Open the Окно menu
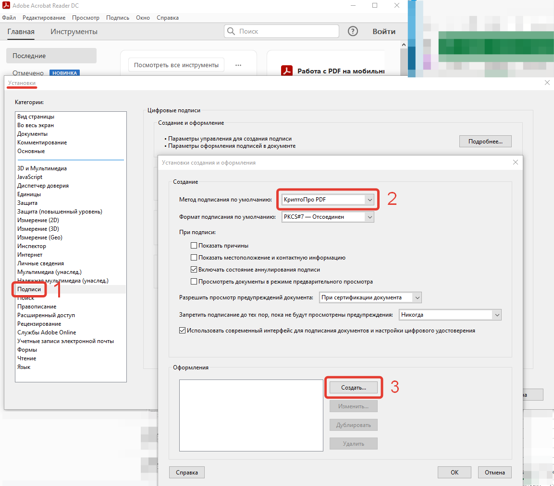Screen dimensions: 554x486 (143, 18)
